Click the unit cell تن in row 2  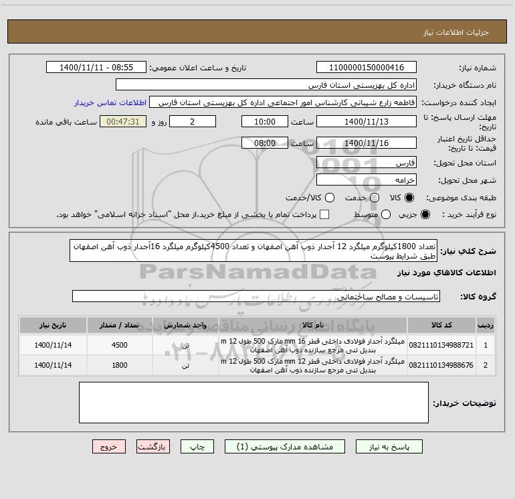[x=185, y=366]
